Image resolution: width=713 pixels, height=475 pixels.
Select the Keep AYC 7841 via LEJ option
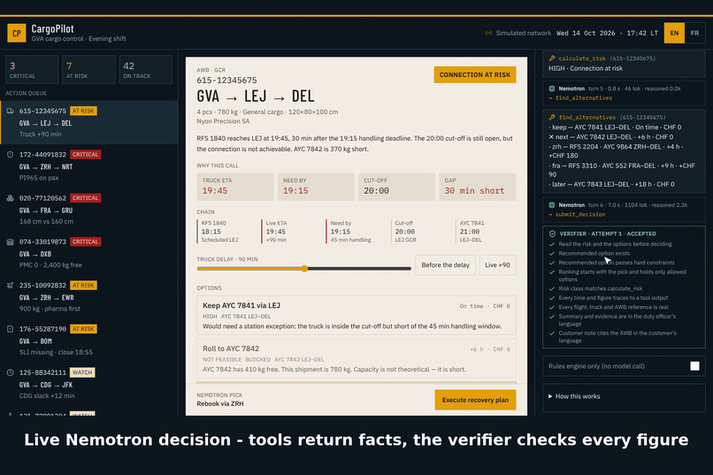point(356,316)
